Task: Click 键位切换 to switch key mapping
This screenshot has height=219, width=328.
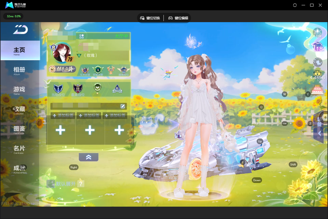Action: coord(150,18)
